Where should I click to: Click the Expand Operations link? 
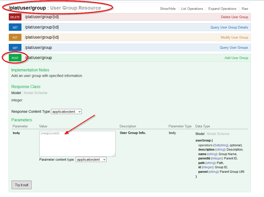pos(222,9)
